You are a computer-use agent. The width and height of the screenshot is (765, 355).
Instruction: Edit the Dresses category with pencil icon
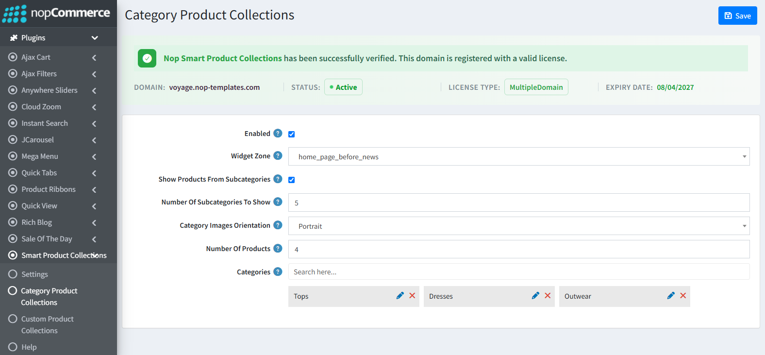(535, 296)
